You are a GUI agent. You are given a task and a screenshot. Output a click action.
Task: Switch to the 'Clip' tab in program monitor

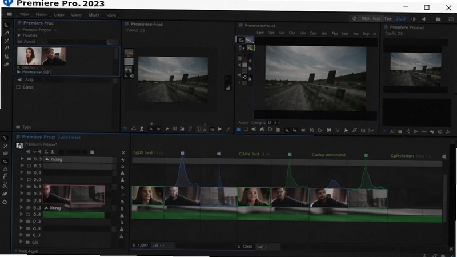tap(292, 33)
